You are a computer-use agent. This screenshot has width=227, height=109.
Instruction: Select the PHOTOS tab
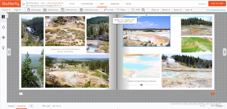22,106
